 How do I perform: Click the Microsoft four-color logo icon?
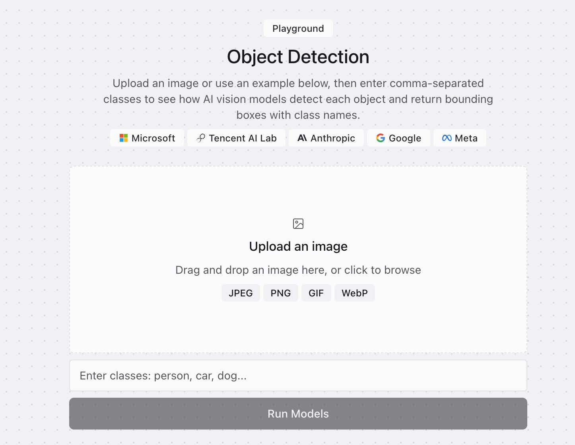click(x=124, y=138)
